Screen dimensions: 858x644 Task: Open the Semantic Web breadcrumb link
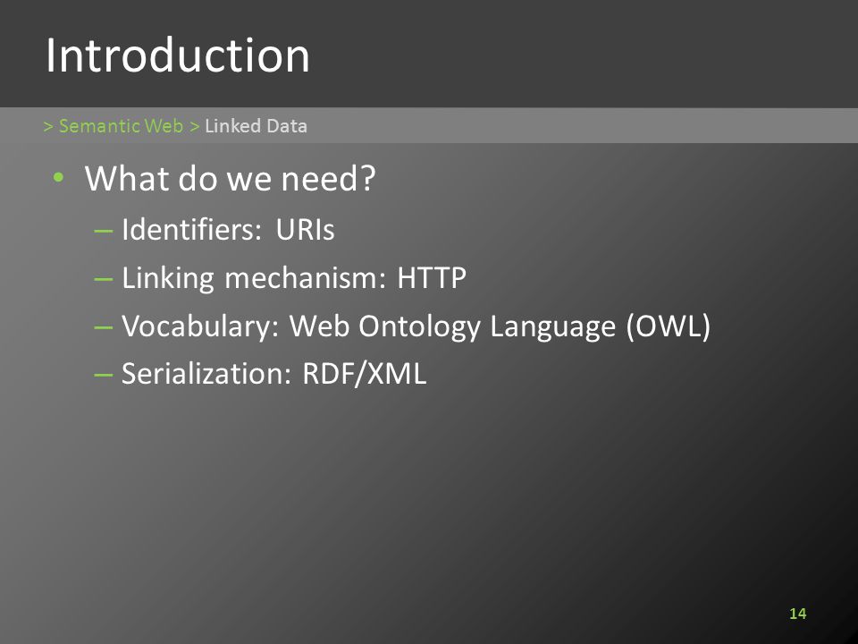(x=121, y=126)
